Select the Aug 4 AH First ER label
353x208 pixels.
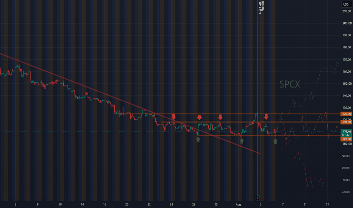coord(261,7)
